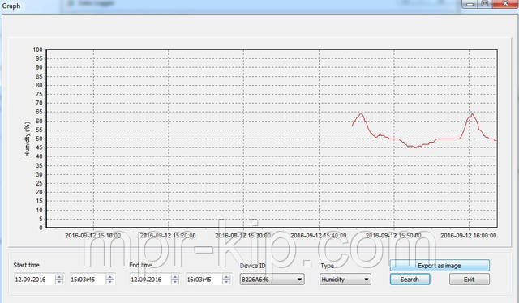The image size is (519, 303).
Task: Focus the end time field 16:03:45
Action: click(x=204, y=280)
